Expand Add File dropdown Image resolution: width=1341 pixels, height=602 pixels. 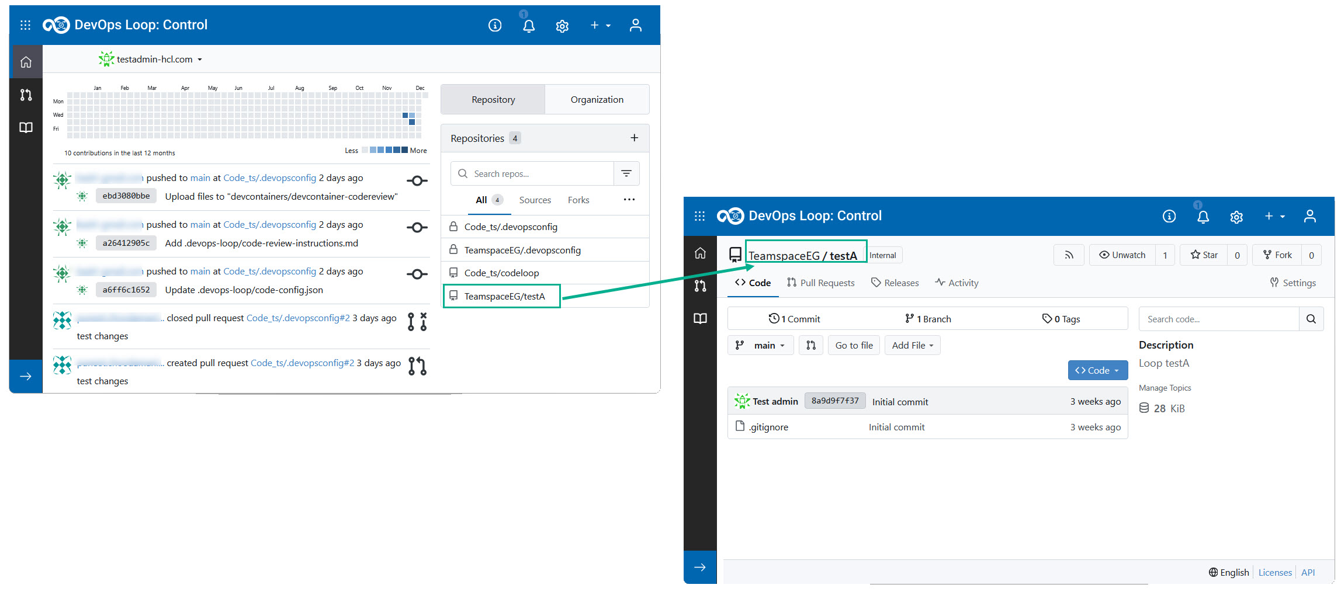[913, 345]
